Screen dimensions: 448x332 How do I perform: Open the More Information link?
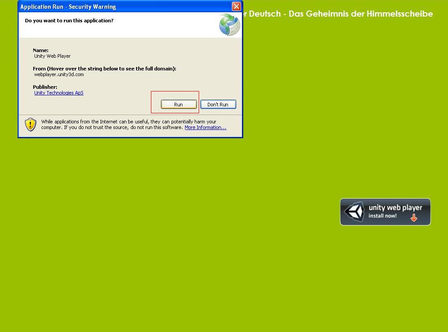click(206, 127)
